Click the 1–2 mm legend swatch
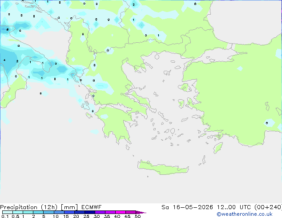282x218 pixels. tap(28, 212)
